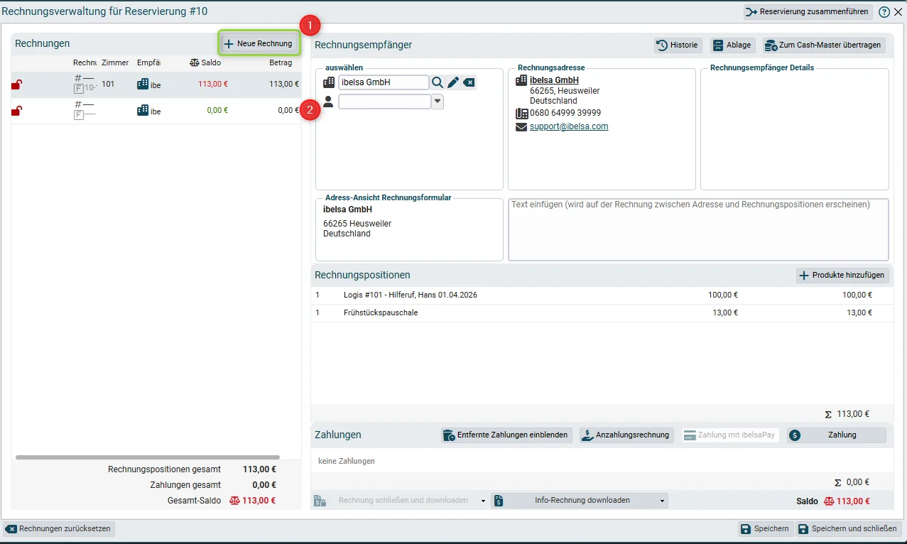
Task: Open the help question mark icon
Action: [x=884, y=12]
